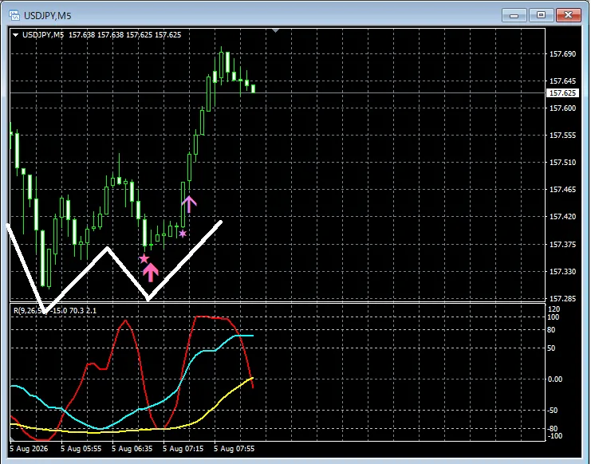Click indicator scale level 0.00
Viewport: 591px width, 464px height.
click(x=555, y=379)
